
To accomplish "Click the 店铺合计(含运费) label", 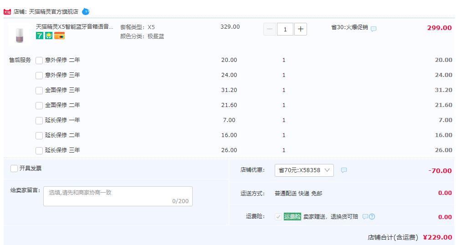I will (393, 237).
